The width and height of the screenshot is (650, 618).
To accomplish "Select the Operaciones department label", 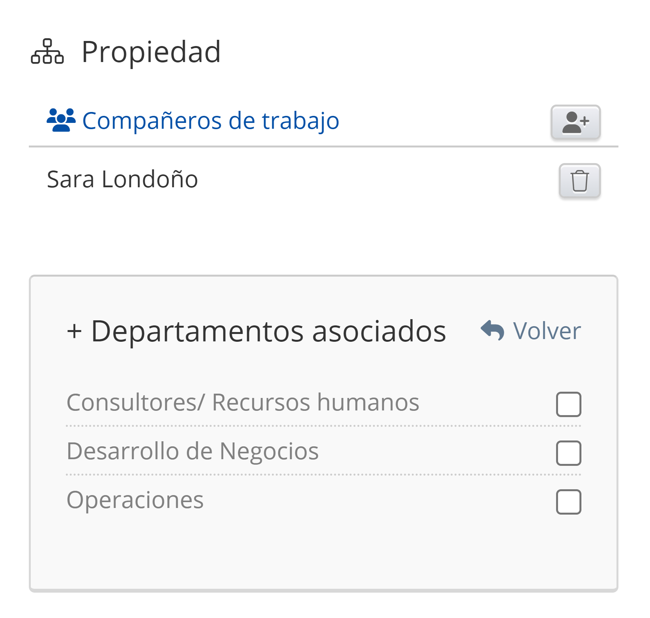I will [135, 500].
